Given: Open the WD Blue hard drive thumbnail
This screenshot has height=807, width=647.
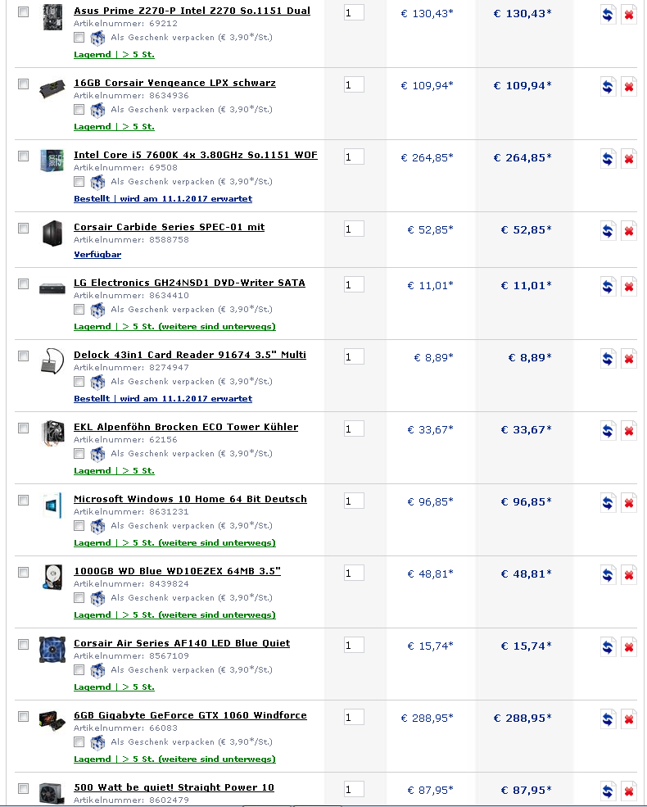Looking at the screenshot, I should 52,577.
